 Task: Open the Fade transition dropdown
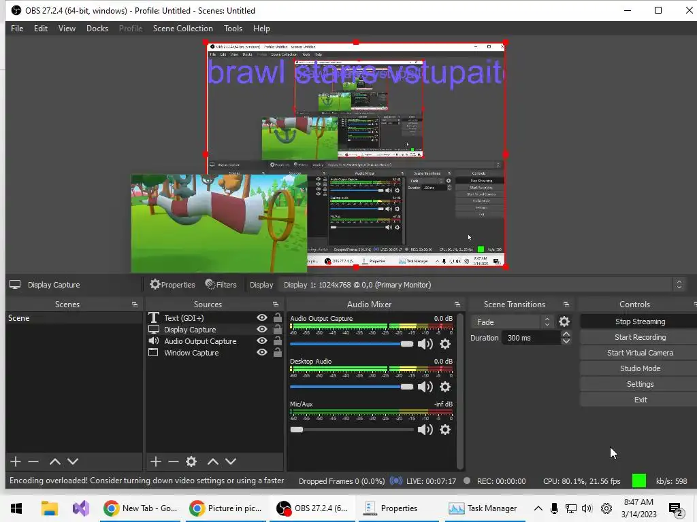513,321
